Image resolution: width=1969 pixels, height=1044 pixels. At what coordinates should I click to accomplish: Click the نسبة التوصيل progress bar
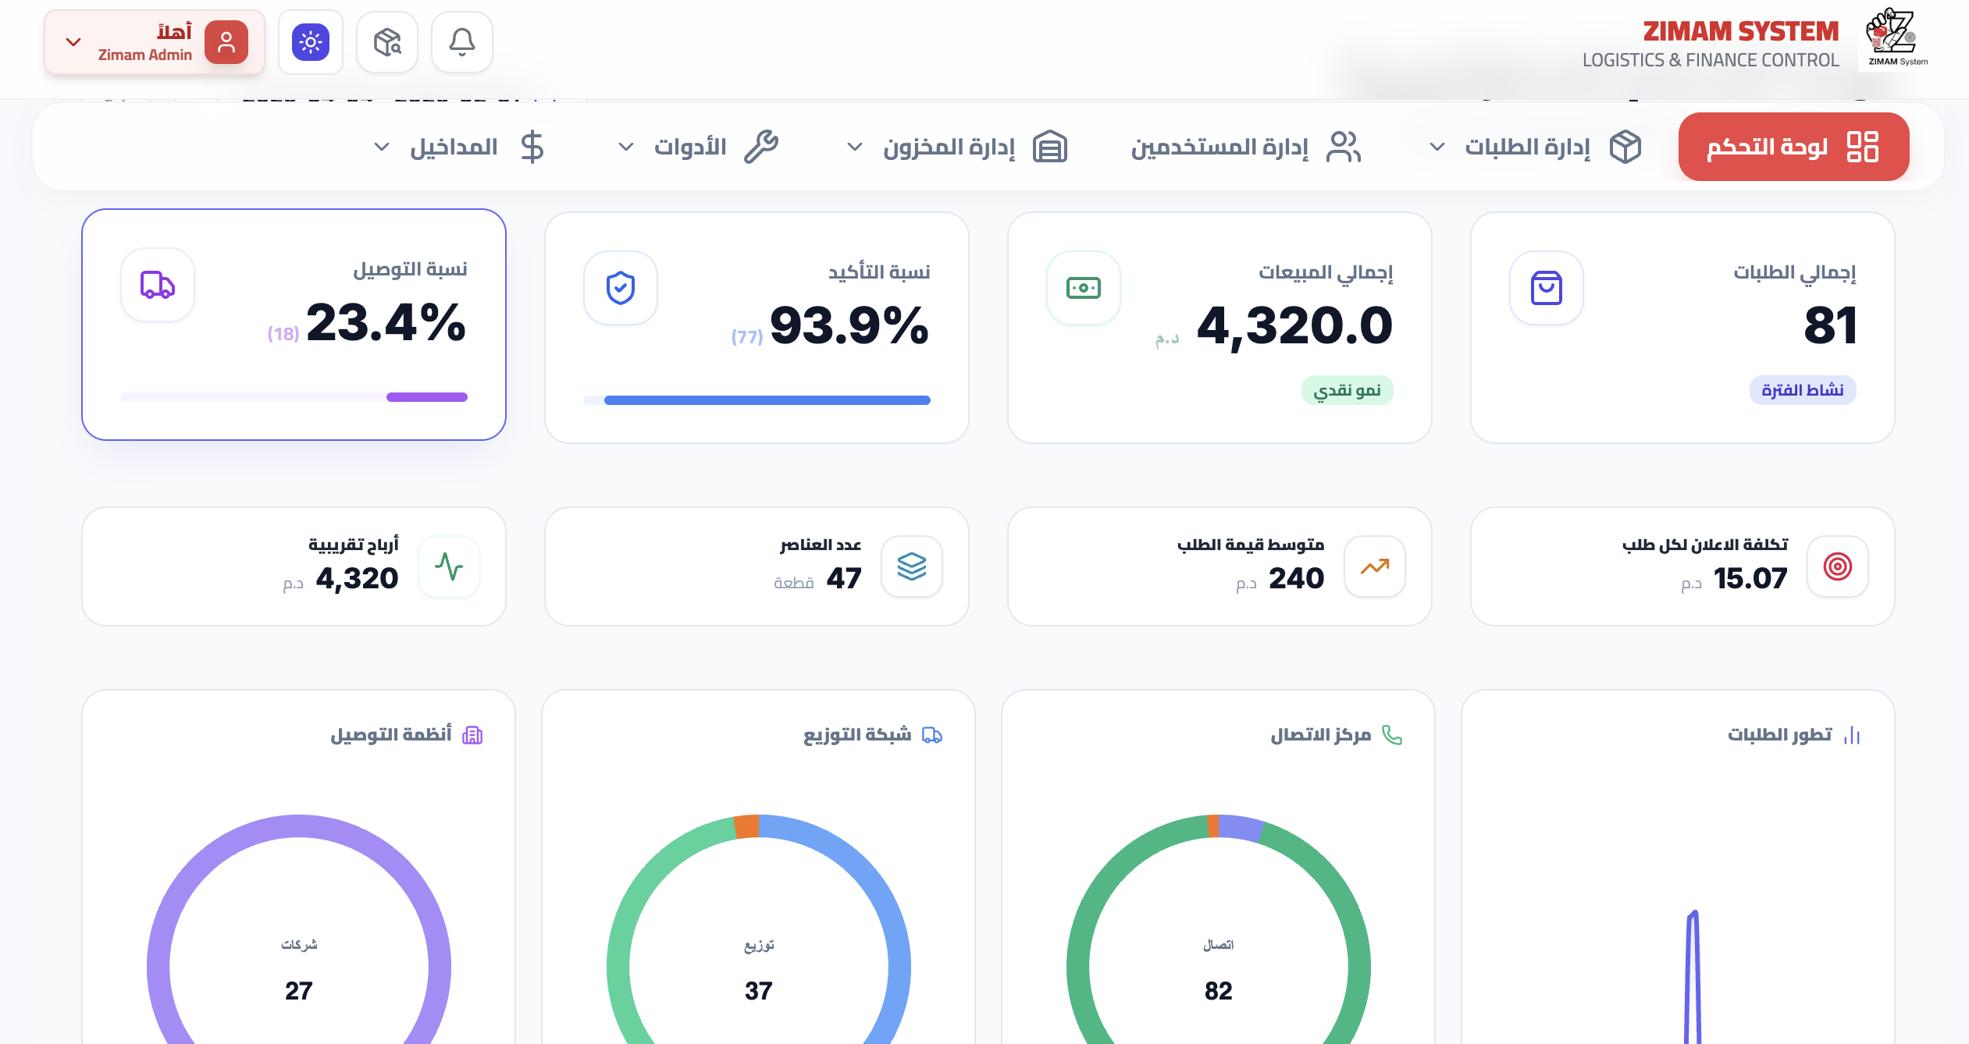[294, 396]
